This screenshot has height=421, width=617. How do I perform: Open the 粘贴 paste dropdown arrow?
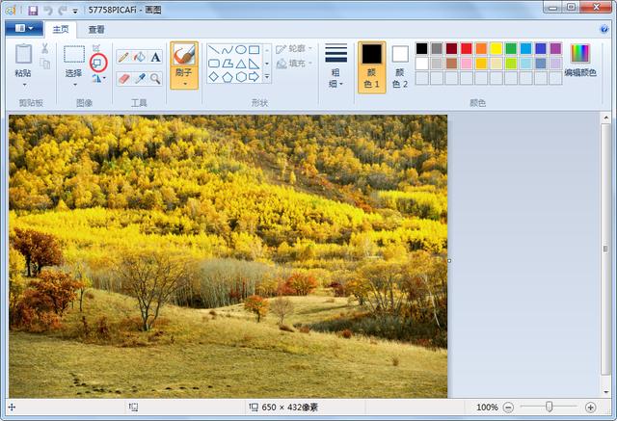22,84
